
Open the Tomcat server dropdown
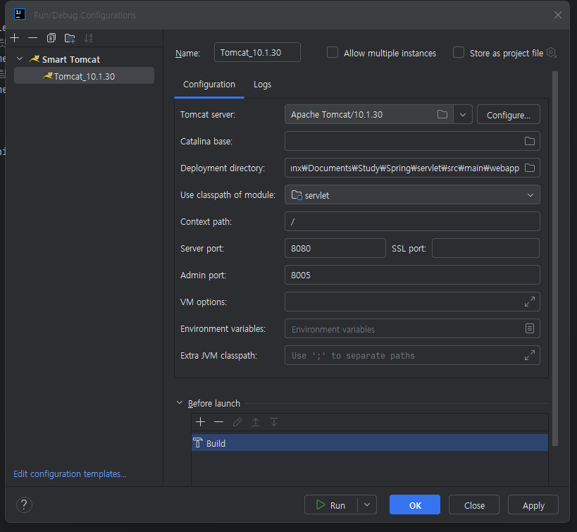463,114
